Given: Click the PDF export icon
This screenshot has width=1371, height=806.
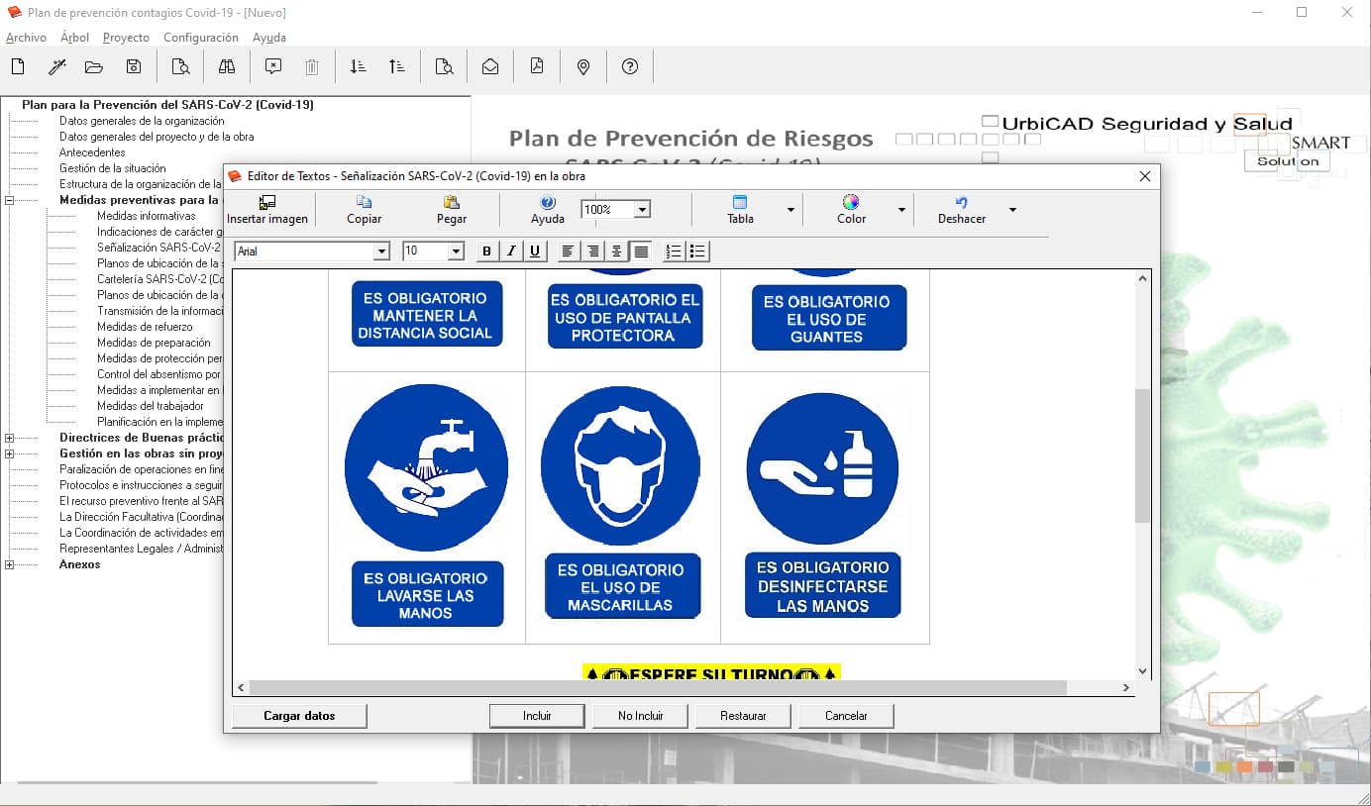Looking at the screenshot, I should pyautogui.click(x=537, y=66).
